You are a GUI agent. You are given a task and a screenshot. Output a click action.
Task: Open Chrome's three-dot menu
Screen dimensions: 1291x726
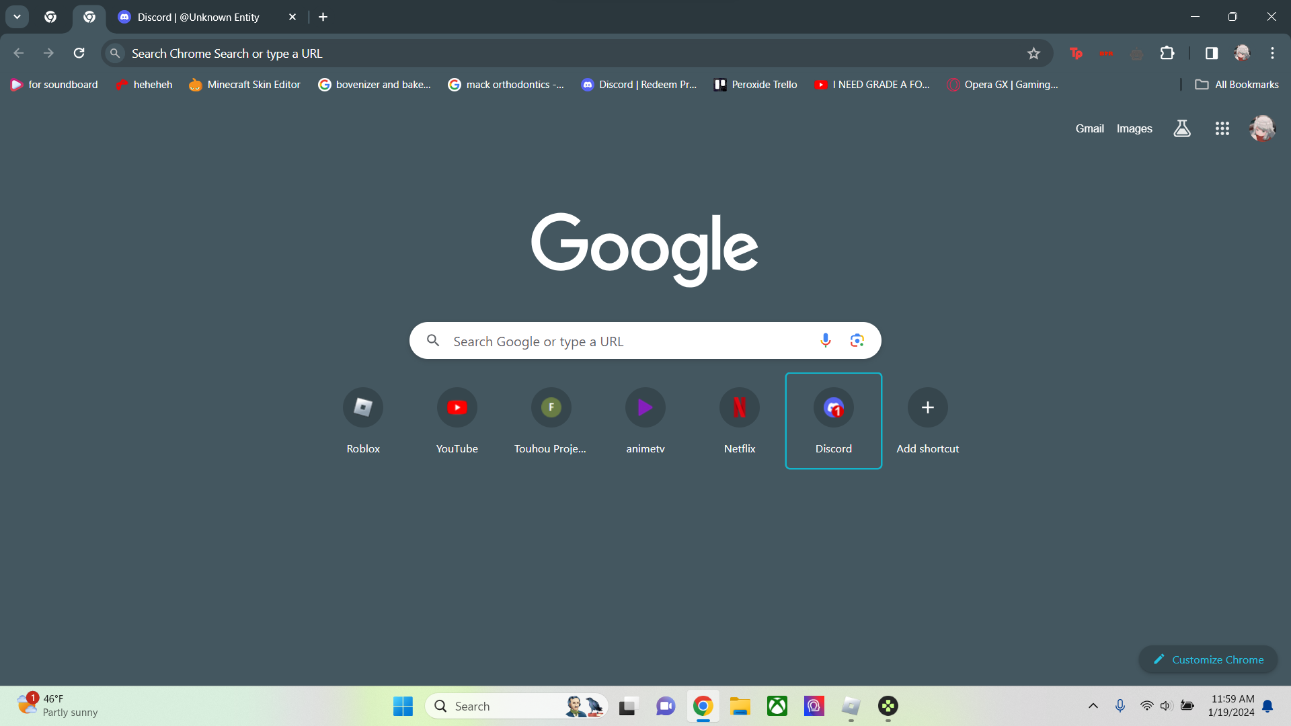point(1272,53)
